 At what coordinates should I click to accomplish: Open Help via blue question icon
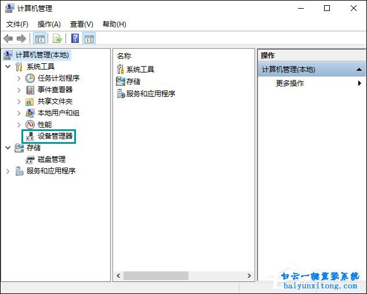[75, 38]
